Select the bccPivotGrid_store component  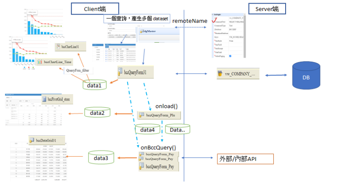coord(56,99)
